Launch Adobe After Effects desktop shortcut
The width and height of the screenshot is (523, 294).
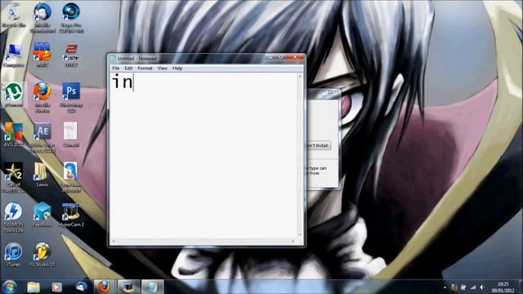(x=42, y=137)
